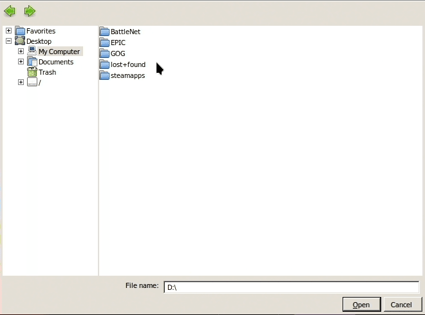Click the lost+found folder icon
The width and height of the screenshot is (425, 315).
pos(104,64)
